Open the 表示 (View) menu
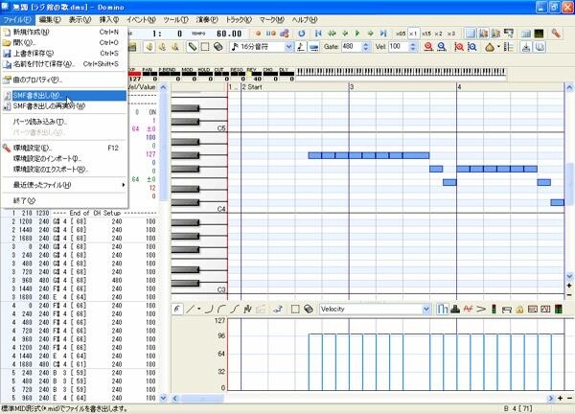 point(80,19)
